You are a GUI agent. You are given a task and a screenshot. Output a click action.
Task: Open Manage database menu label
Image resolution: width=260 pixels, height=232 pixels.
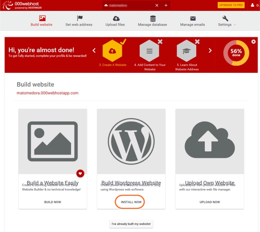[x=153, y=25]
